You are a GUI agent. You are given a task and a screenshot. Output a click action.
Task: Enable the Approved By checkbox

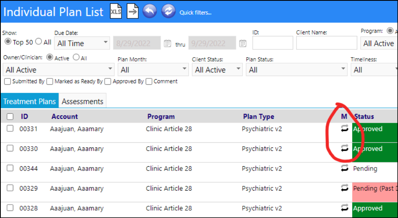click(108, 82)
